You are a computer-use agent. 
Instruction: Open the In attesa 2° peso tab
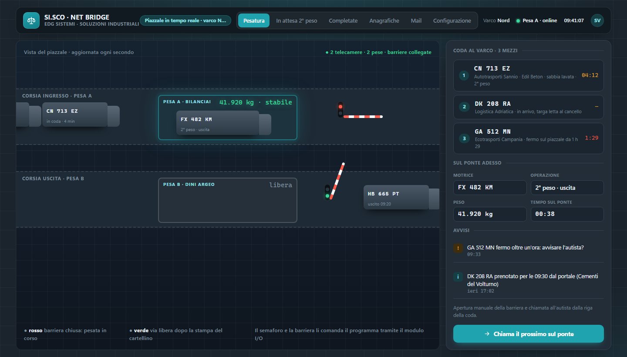(297, 20)
